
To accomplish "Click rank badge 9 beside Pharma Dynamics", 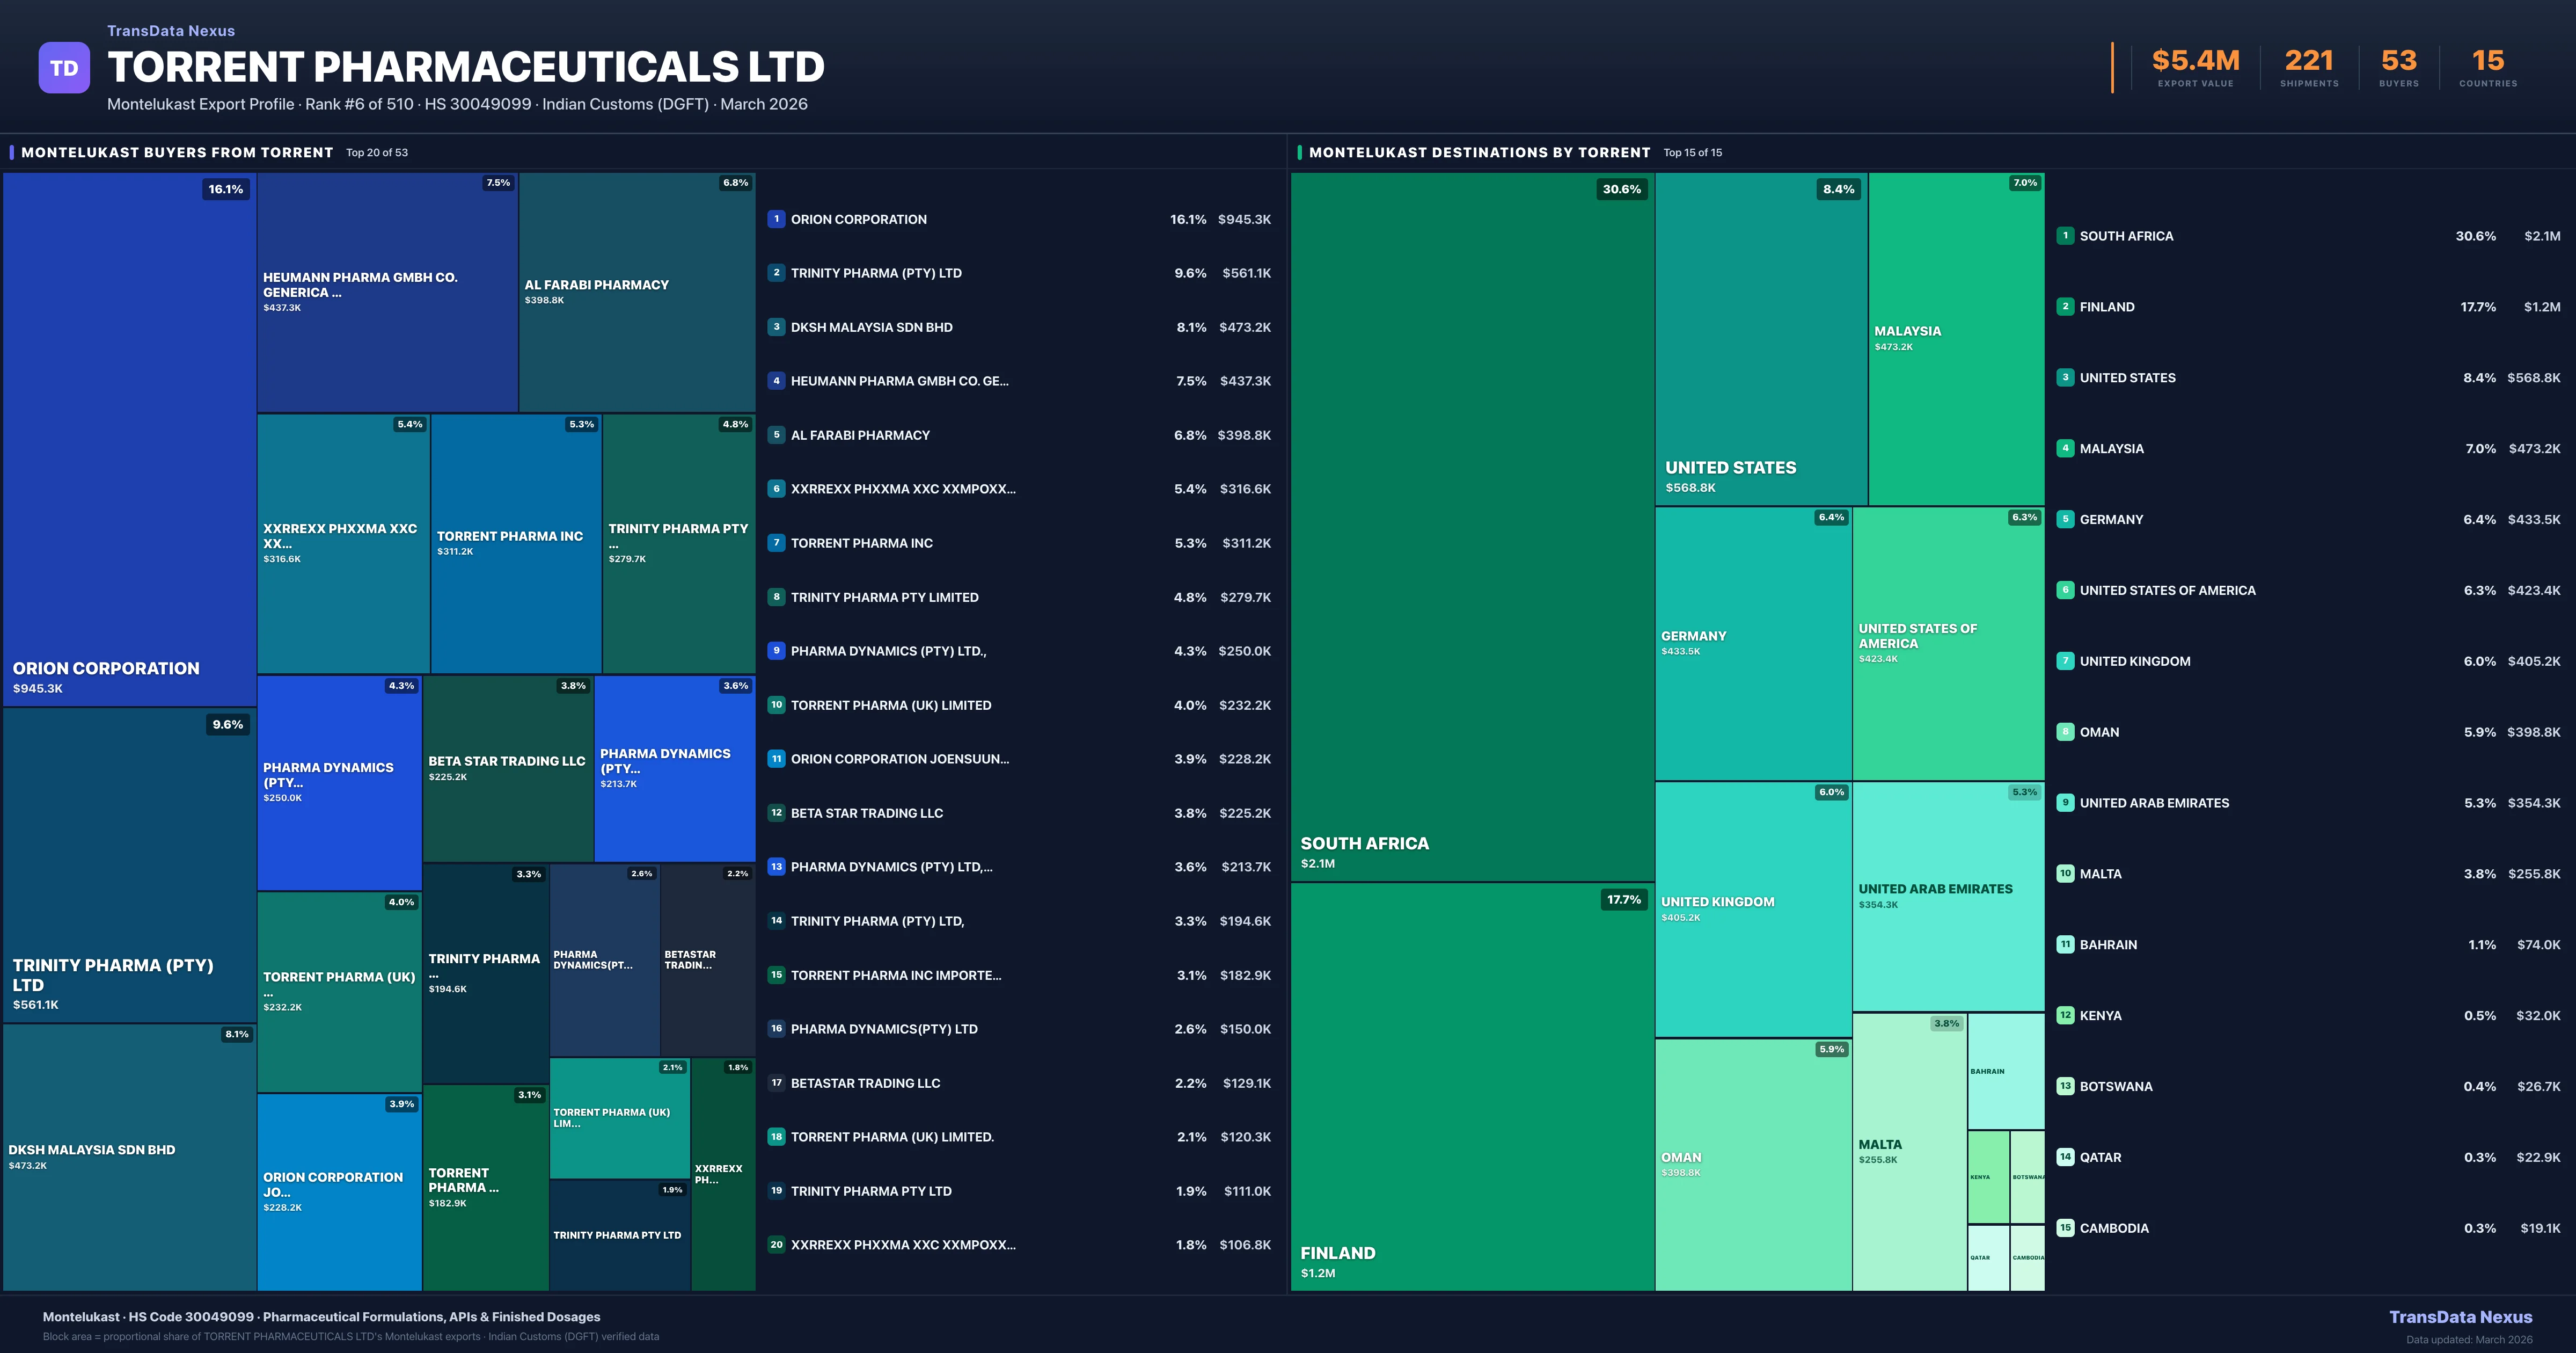I will [776, 651].
